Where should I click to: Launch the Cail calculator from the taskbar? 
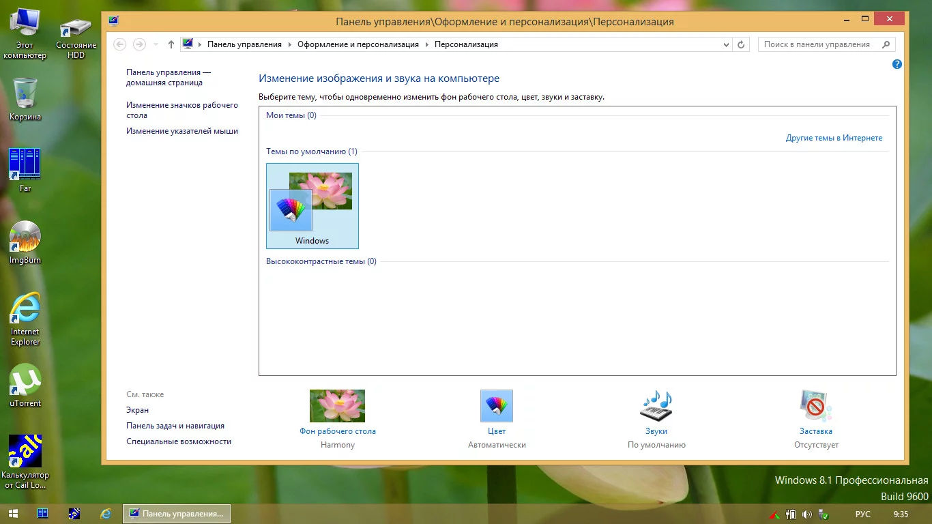74,514
